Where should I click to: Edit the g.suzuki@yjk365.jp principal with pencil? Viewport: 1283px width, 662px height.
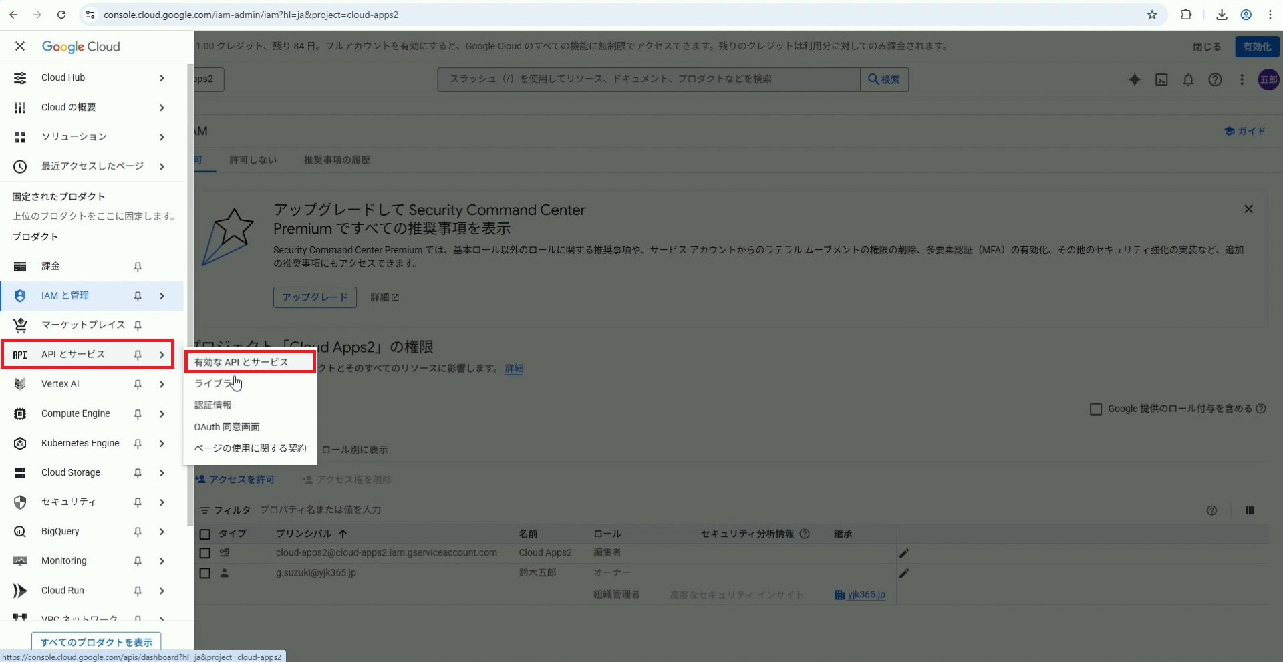click(x=904, y=573)
